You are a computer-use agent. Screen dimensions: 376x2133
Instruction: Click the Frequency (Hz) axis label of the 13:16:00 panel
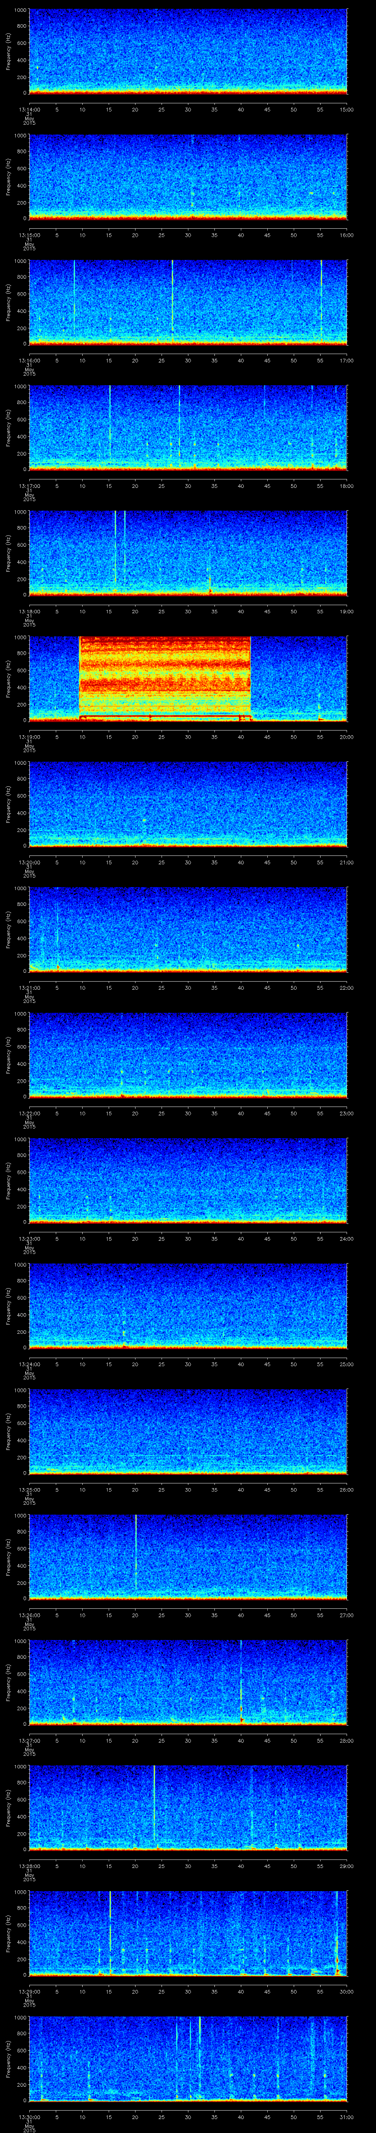click(8, 302)
